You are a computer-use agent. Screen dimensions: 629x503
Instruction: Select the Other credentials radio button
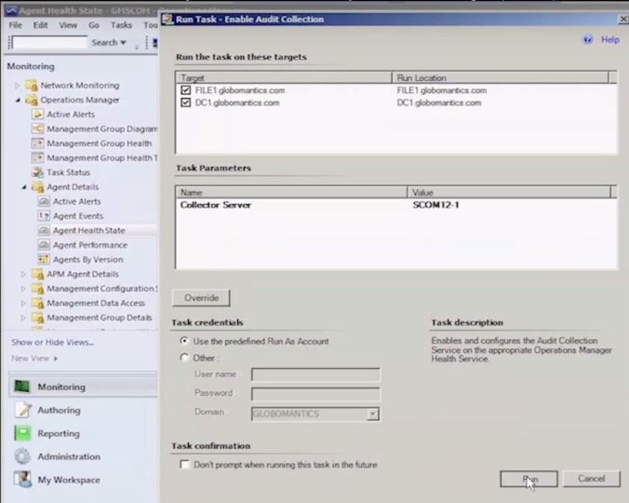[x=184, y=358]
